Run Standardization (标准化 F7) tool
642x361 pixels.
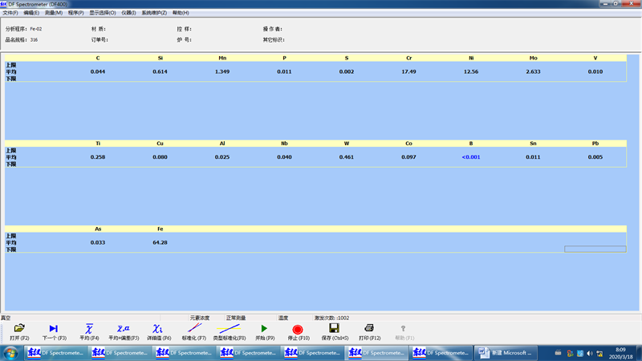(194, 330)
